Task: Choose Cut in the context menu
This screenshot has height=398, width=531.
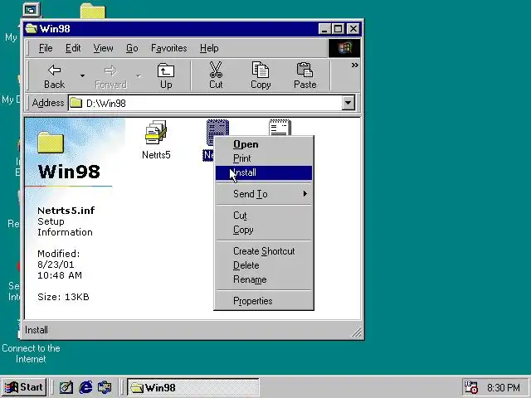Action: click(x=264, y=216)
